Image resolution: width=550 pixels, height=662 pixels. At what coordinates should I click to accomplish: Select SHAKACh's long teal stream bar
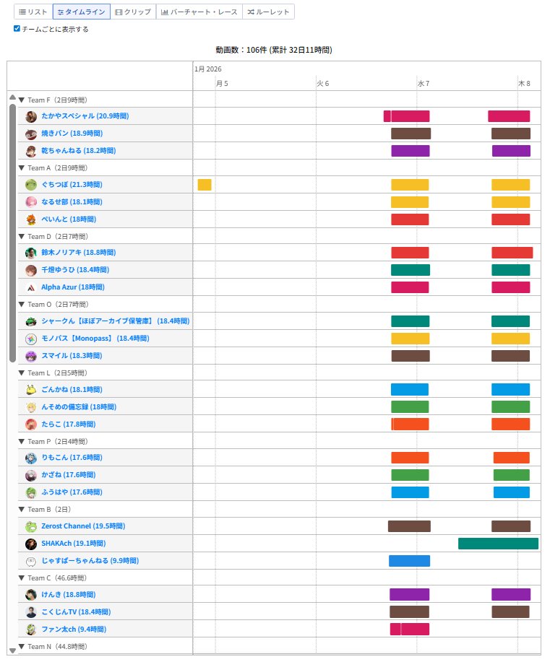pos(499,544)
